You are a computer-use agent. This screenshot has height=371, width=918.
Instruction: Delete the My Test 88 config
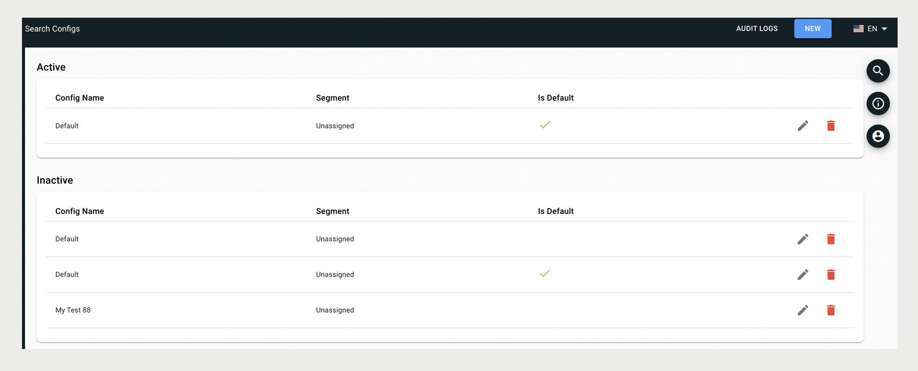click(831, 310)
